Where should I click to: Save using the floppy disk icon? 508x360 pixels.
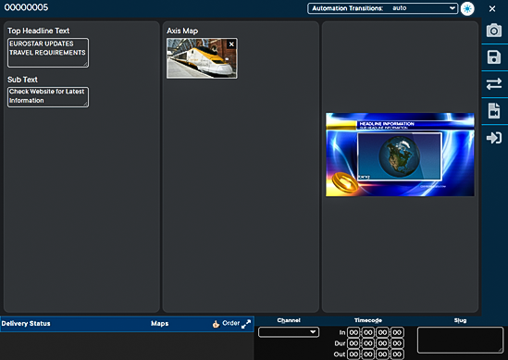tap(494, 57)
